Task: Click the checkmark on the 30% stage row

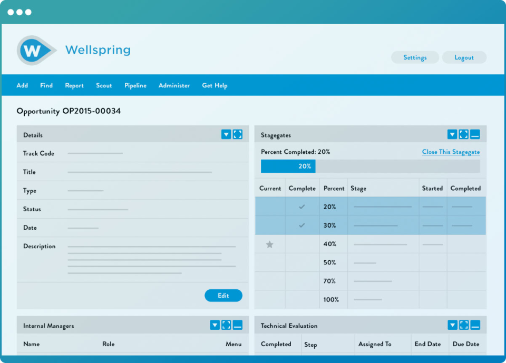Action: (302, 225)
